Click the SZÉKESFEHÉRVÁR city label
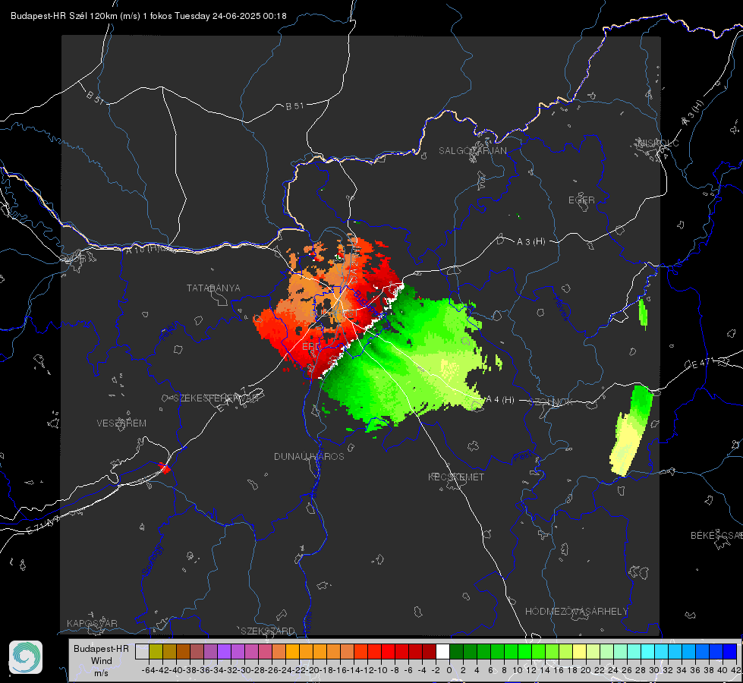The width and height of the screenshot is (743, 683). point(216,398)
